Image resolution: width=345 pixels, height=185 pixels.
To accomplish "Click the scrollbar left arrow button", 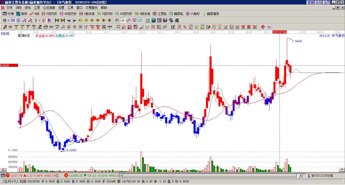I will coord(121,175).
